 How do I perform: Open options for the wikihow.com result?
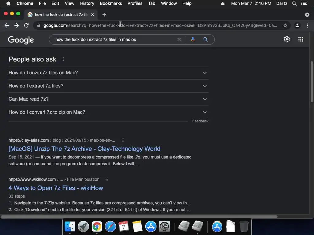[x=107, y=179]
